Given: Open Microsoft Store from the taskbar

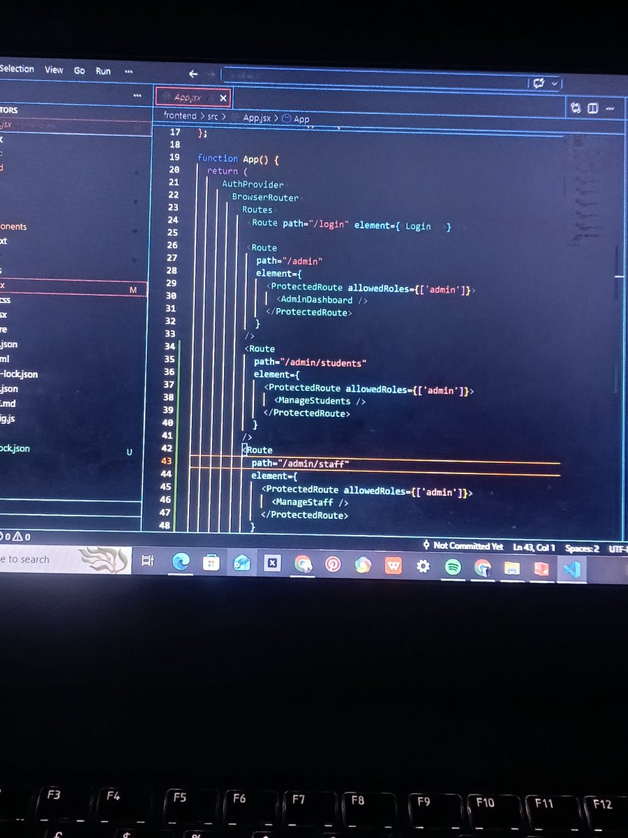Looking at the screenshot, I should [x=211, y=563].
